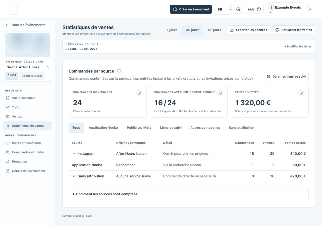Click the Détails de l'événement edit icon
The height and width of the screenshot is (226, 322).
click(8, 171)
